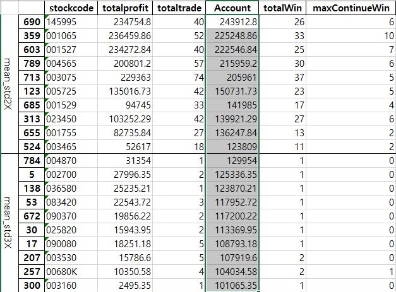
Task: Click index cell 300
Action: (32, 286)
